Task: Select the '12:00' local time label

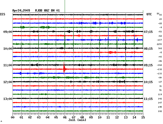Action: point(8,82)
